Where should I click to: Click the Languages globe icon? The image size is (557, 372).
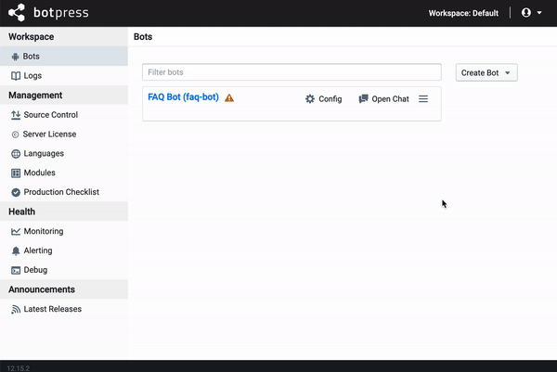(16, 154)
